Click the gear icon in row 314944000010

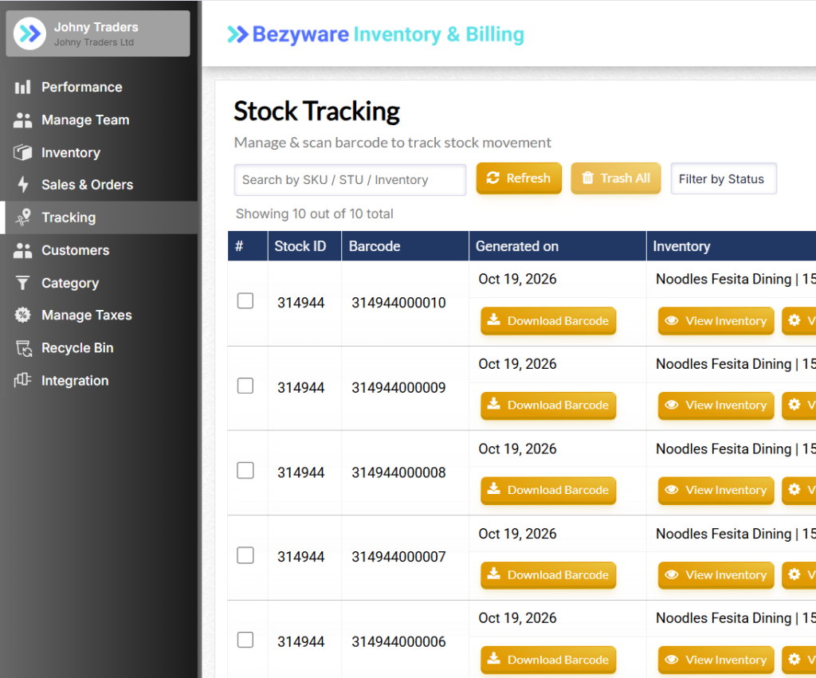pos(794,320)
